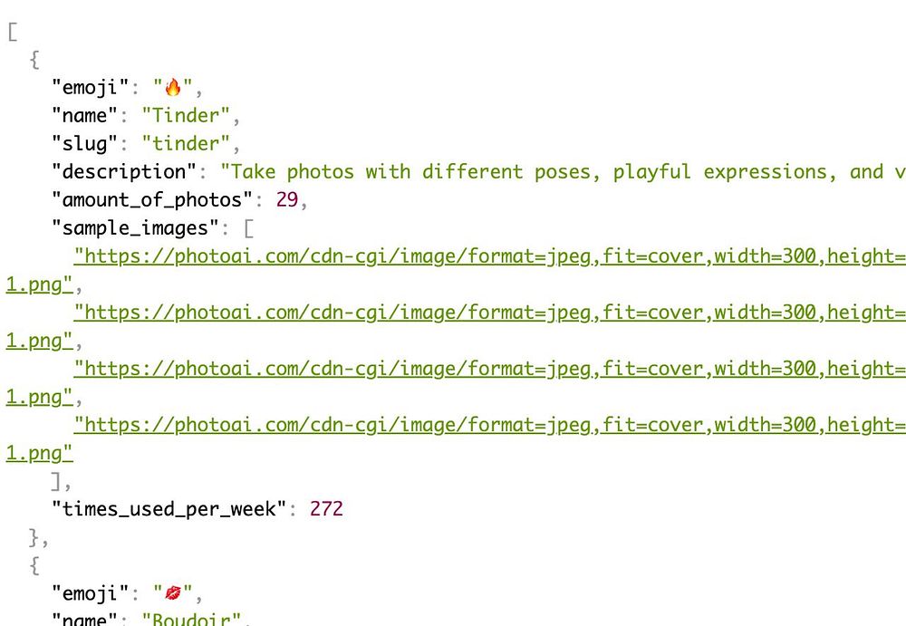Collapse the Tinder object at its opening brace
This screenshot has width=906, height=626.
pos(34,60)
